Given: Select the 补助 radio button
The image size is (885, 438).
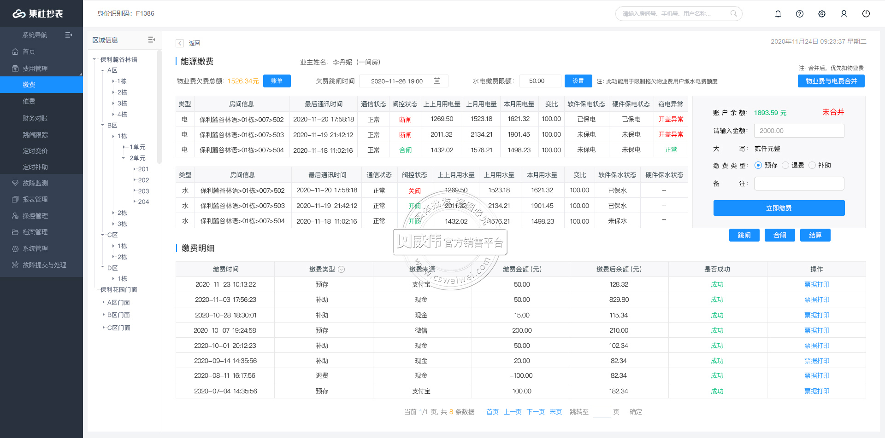Looking at the screenshot, I should [812, 165].
